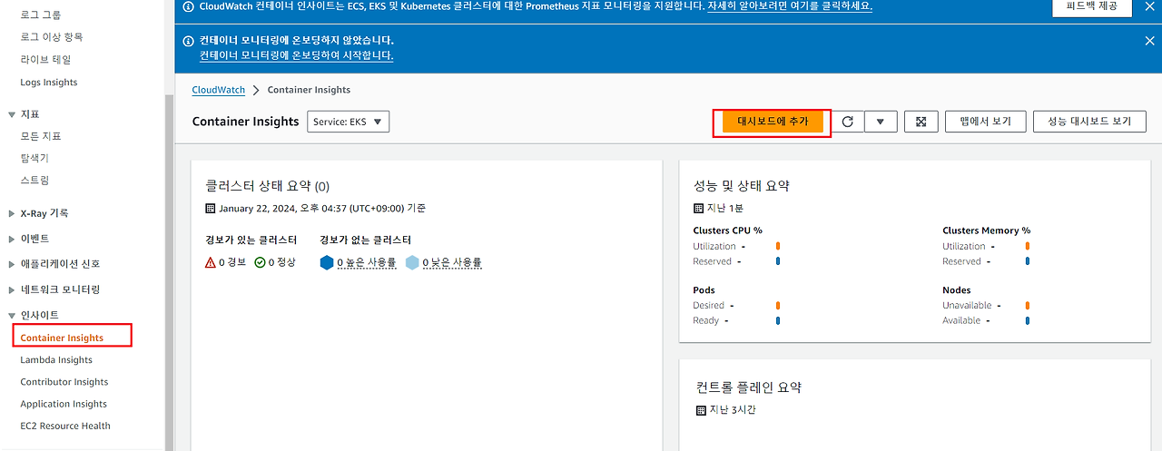Viewport: 1162px width, 451px height.
Task: Expand the 이벤트 sidebar section
Action: point(12,239)
